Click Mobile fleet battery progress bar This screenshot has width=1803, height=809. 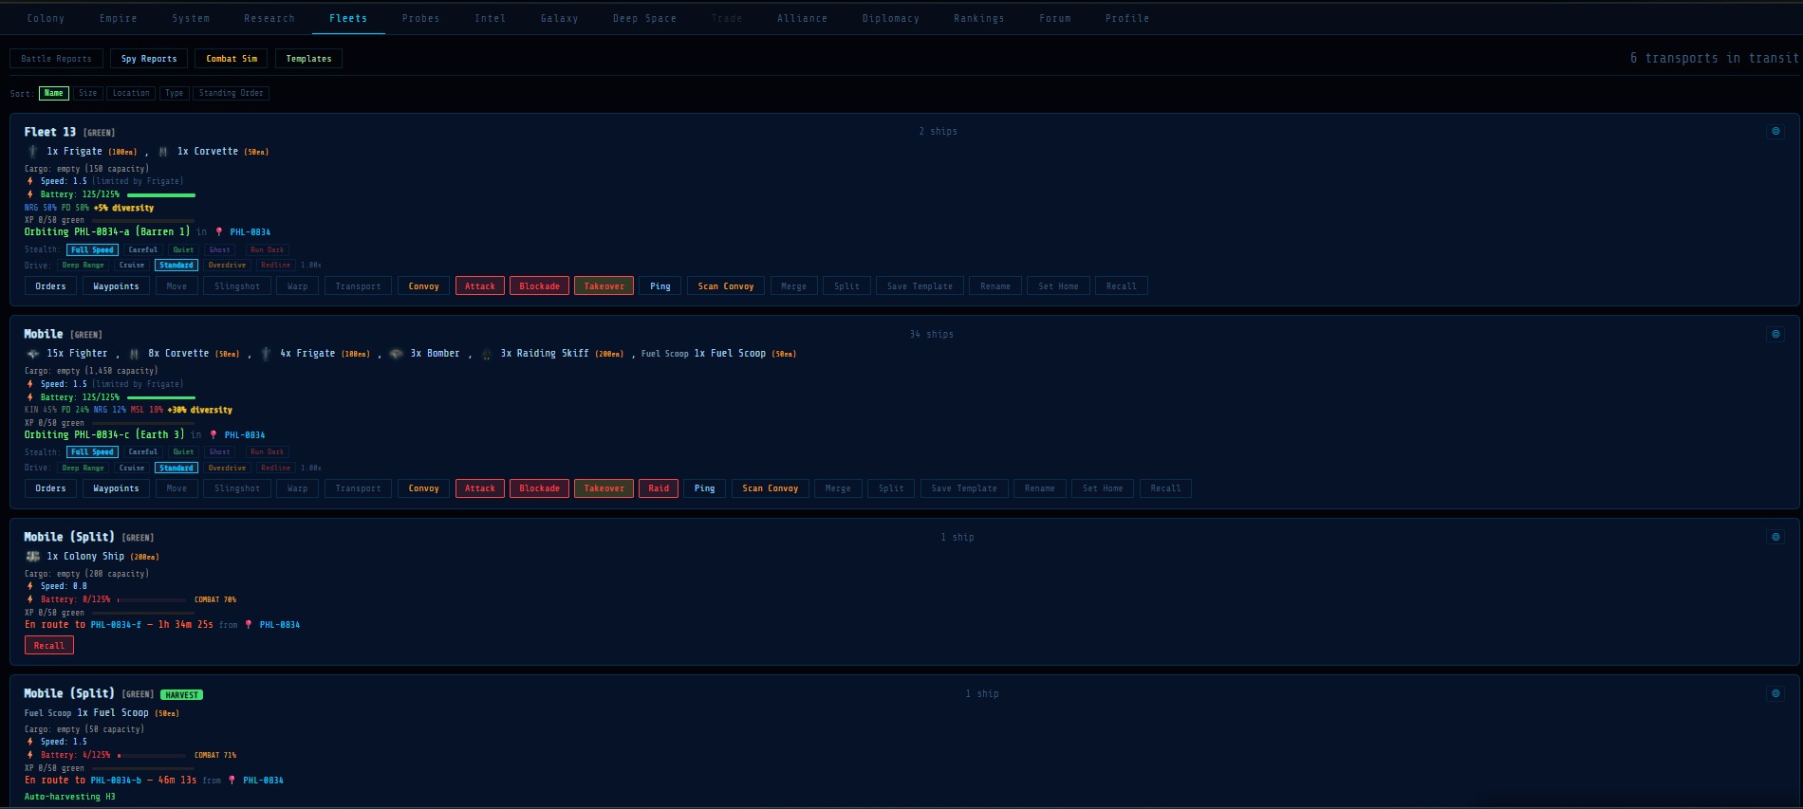click(x=161, y=397)
